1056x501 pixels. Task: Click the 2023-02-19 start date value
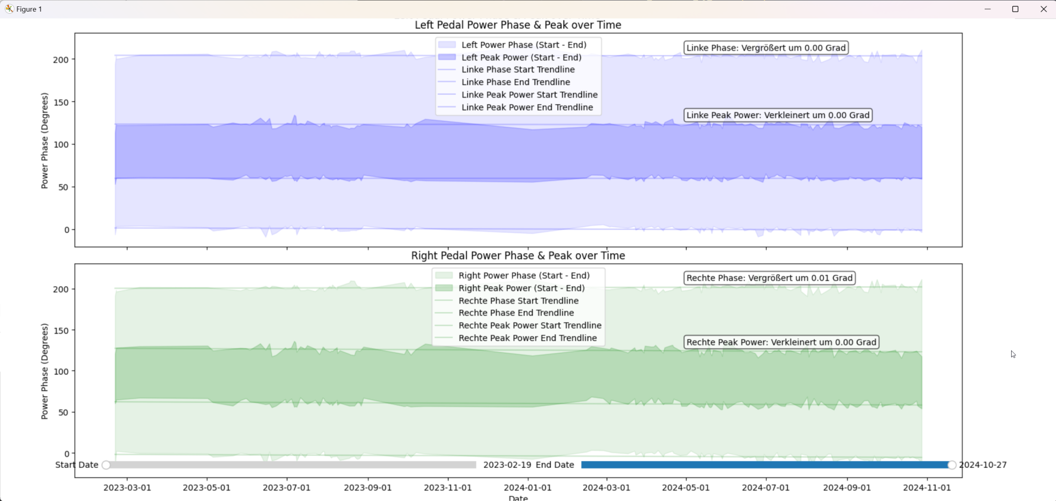click(x=507, y=465)
